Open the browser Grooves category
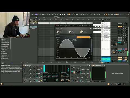130x98 pixels. (x=5, y=55)
